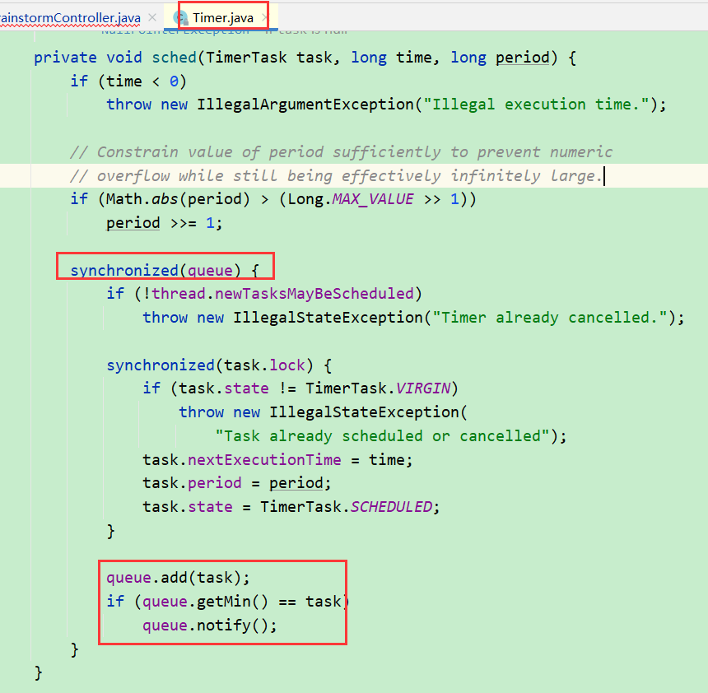Click the IllegalArgumentException class name
This screenshot has height=693, width=708.
click(x=305, y=105)
